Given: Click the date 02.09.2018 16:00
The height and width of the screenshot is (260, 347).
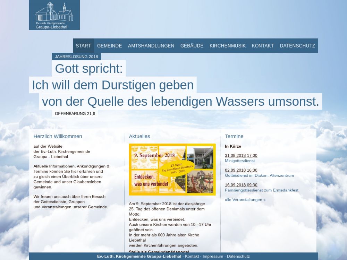Looking at the screenshot, I should pos(241,170).
